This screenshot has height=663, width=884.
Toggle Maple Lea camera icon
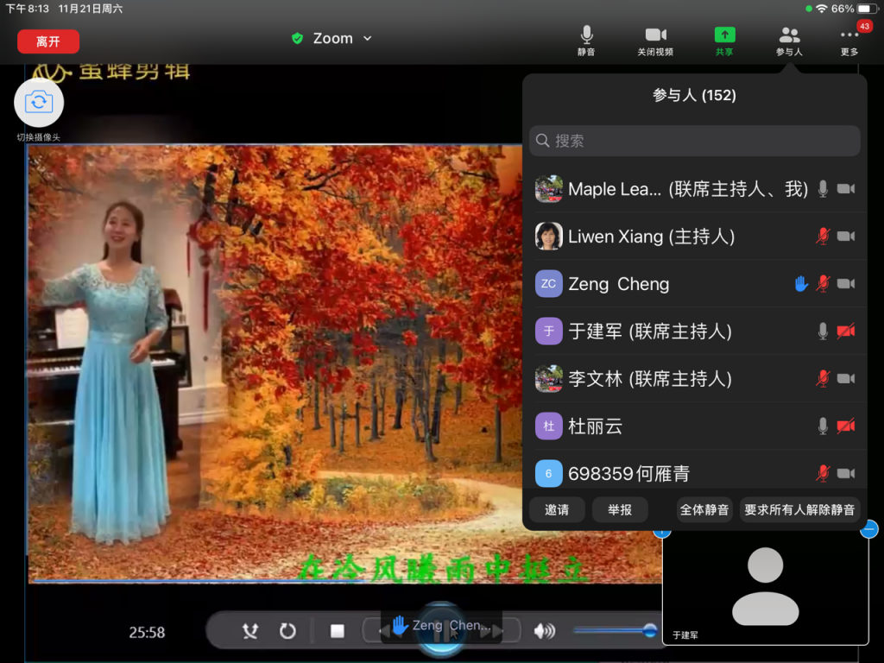[x=846, y=189]
